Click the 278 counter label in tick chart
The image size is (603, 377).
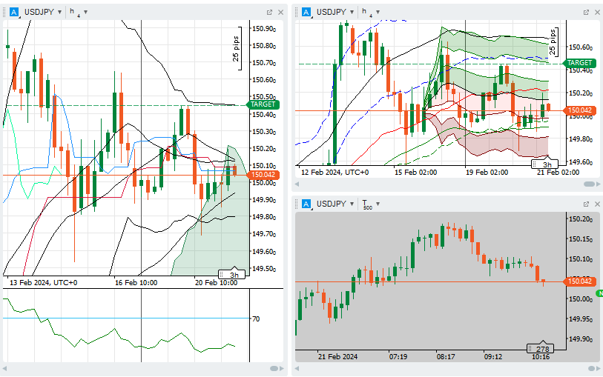(x=542, y=348)
